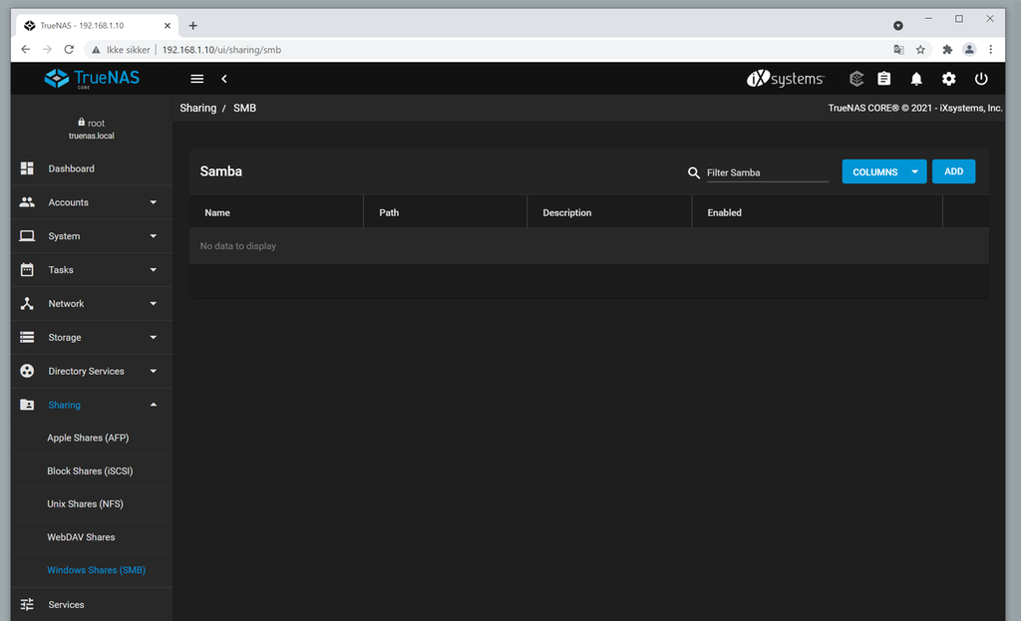This screenshot has height=621, width=1021.
Task: Click the TrueCommand status icon
Action: (855, 79)
